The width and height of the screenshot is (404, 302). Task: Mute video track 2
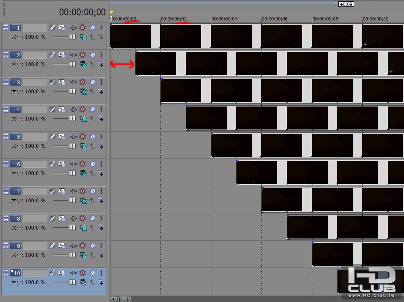coord(92,55)
